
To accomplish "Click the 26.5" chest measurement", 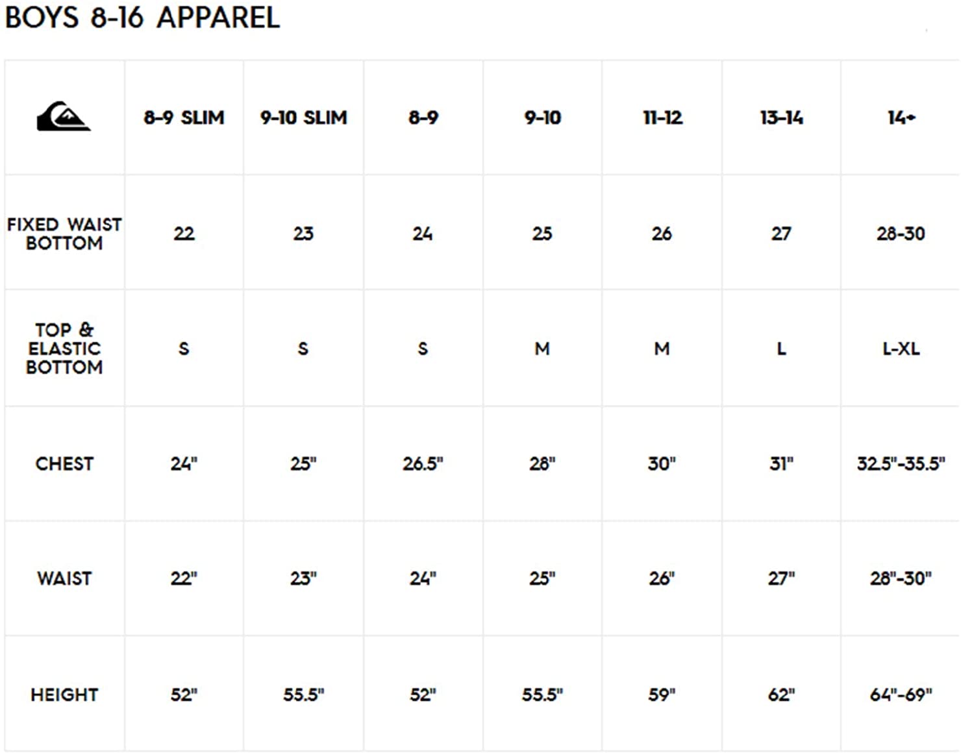I will (423, 463).
